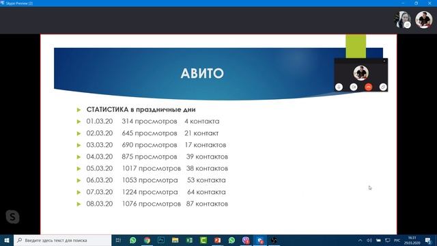Open network settings from the tray icon
The width and height of the screenshot is (437, 246).
[387, 241]
